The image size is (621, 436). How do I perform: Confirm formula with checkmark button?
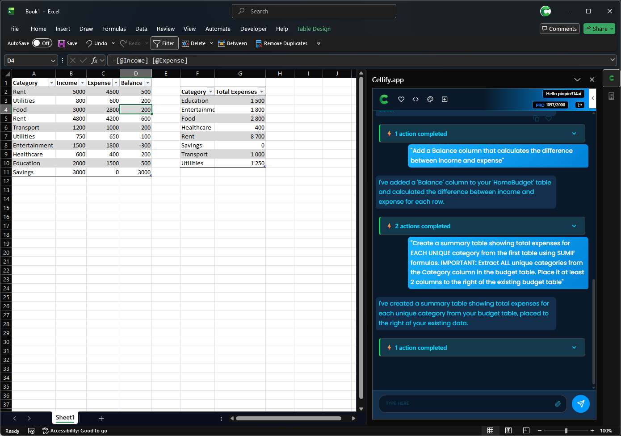point(84,60)
